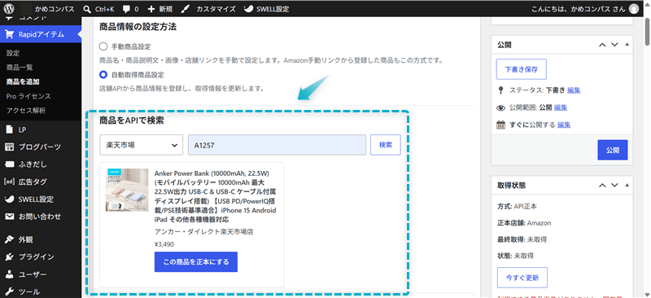Open 設定 under Rapidアイテム
This screenshot has width=651, height=298.
tap(13, 53)
